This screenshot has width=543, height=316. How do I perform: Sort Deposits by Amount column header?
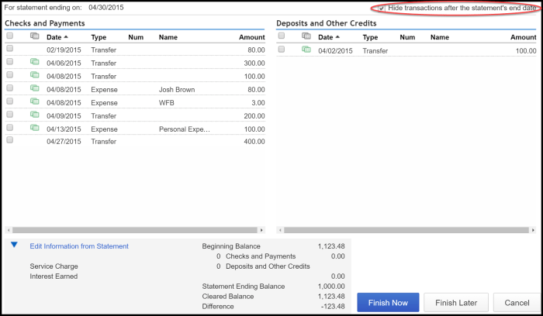tap(523, 37)
